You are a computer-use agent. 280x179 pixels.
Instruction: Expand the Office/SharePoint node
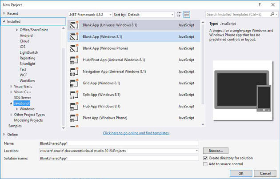[17, 30]
